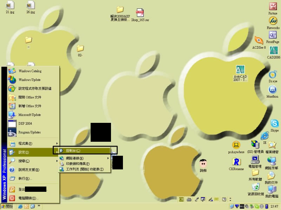Screen dimensions: 281x210
Task: Click the orange clock Quick Launch icon
Action: click(x=27, y=206)
